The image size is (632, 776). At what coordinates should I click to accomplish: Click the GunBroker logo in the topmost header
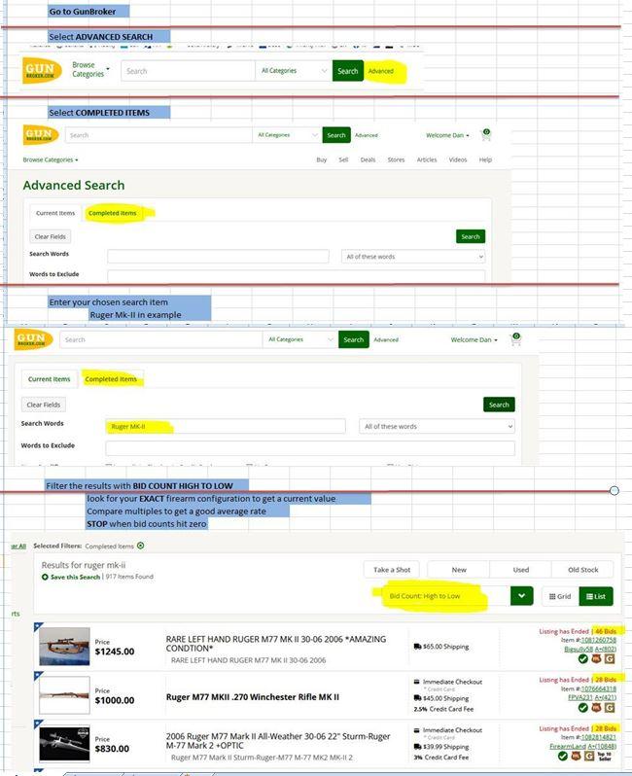coord(42,70)
